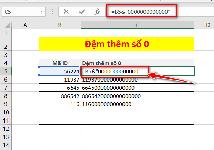The image size is (214, 150).
Task: Select column B header
Action: click(60, 25)
